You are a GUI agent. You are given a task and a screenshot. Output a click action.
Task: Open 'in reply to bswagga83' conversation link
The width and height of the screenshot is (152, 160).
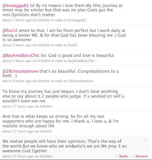[x=68, y=20]
